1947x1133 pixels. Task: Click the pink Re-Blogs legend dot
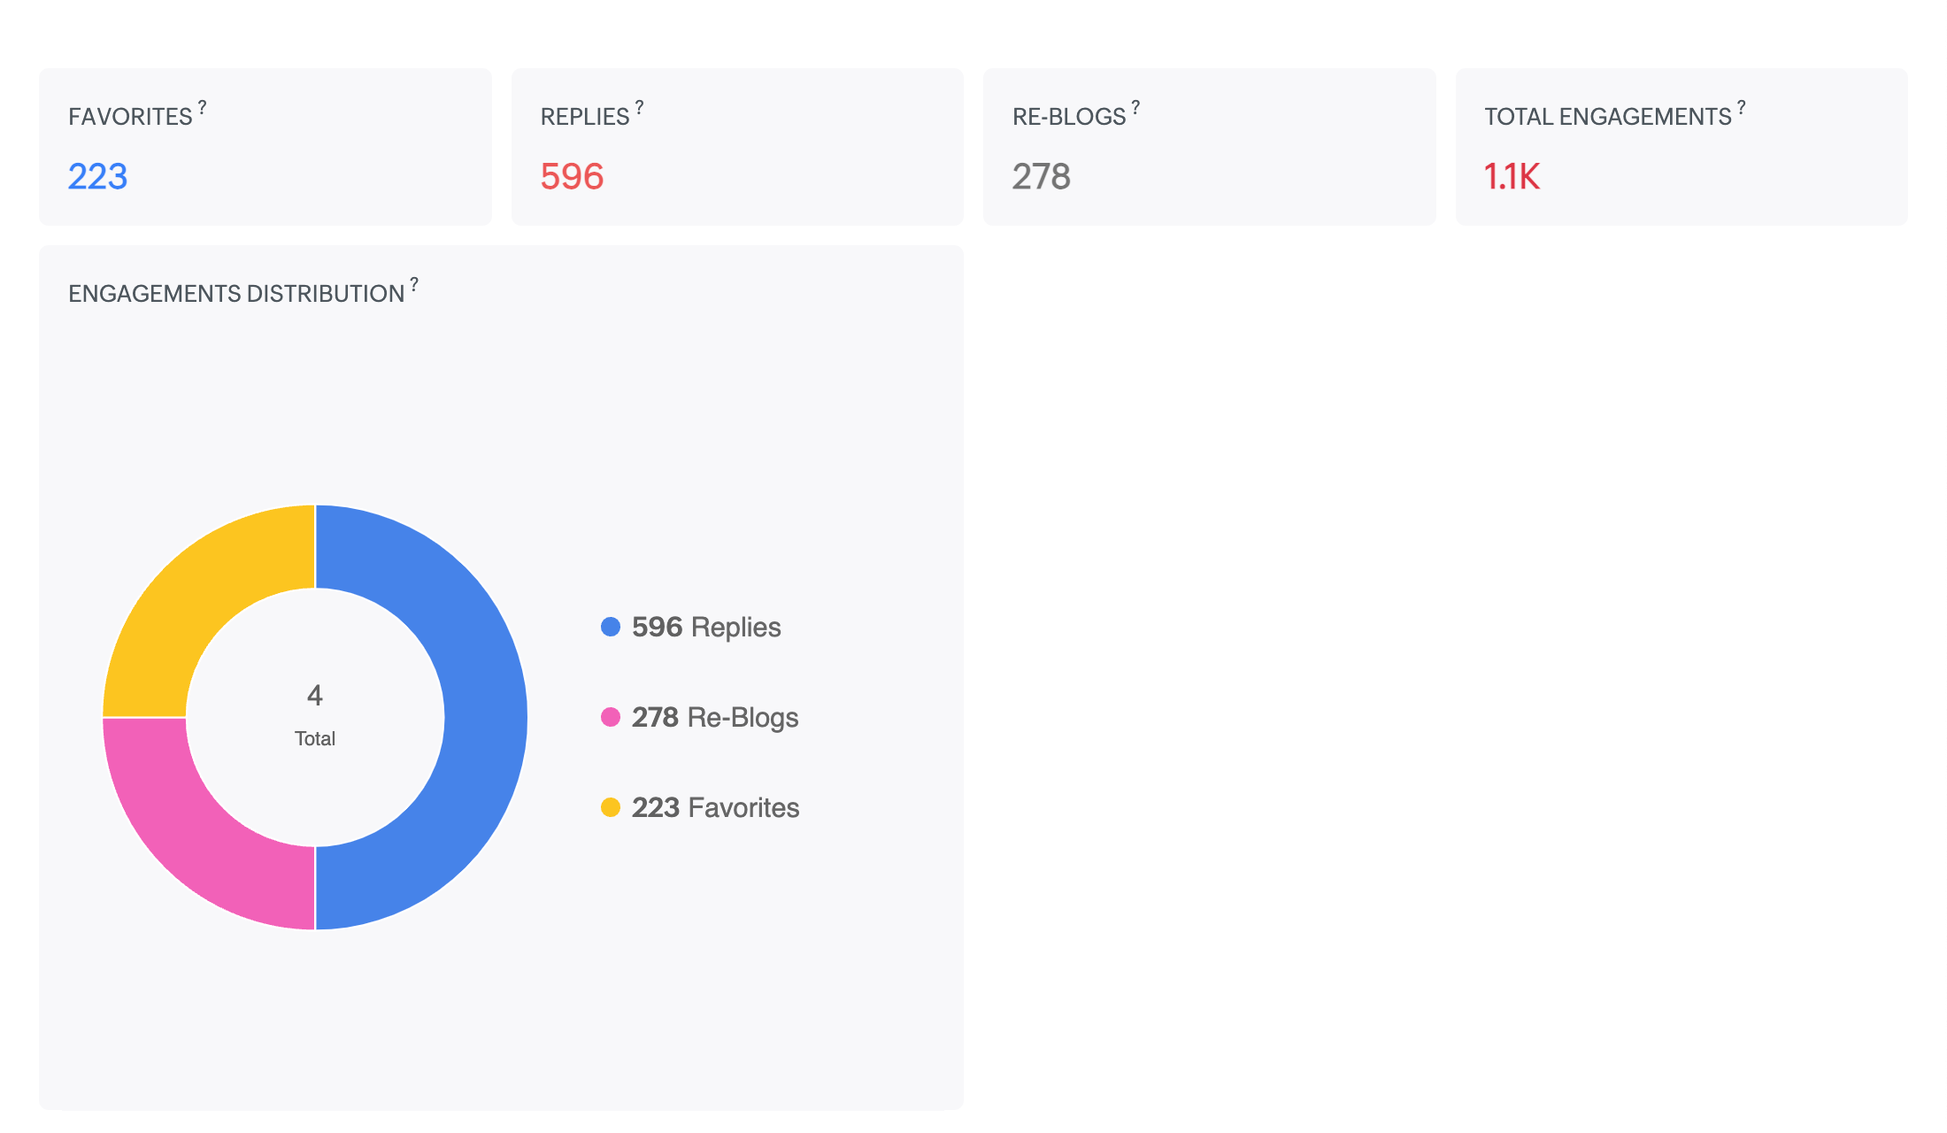[611, 717]
